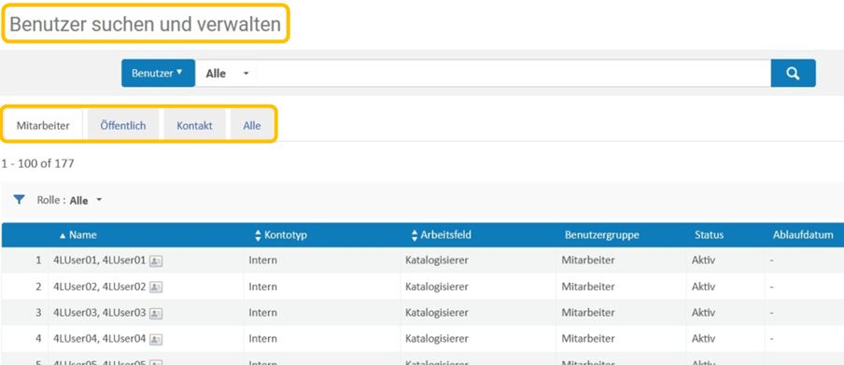Switch to the Öffentlich tab

(122, 125)
